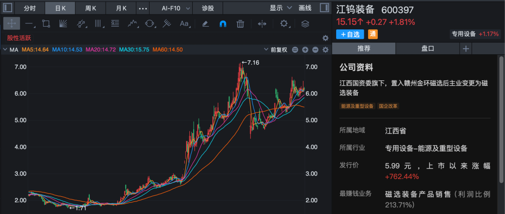Click the +自选 add to watchlist button
Screen dimensions: 505x214
coord(350,34)
